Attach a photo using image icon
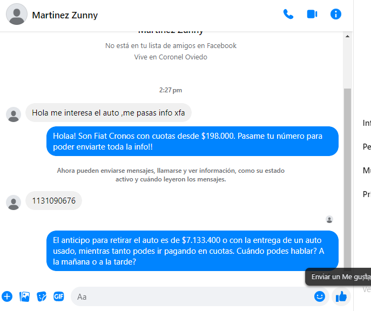The width and height of the screenshot is (371, 311). pos(25,296)
